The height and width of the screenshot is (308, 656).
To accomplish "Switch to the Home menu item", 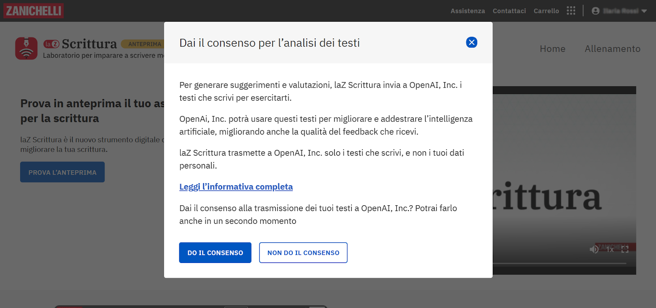I will pos(553,49).
